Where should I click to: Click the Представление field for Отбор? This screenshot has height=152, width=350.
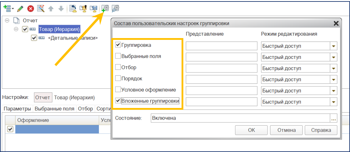(222, 68)
